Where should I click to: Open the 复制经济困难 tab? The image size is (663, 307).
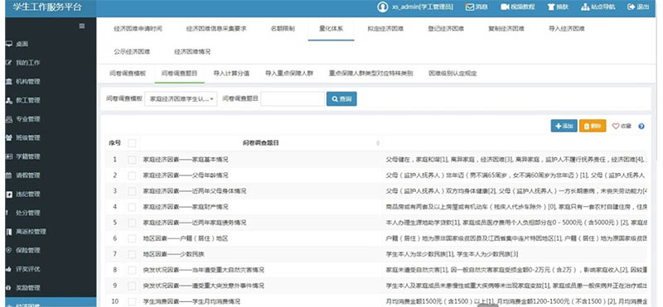(x=506, y=29)
